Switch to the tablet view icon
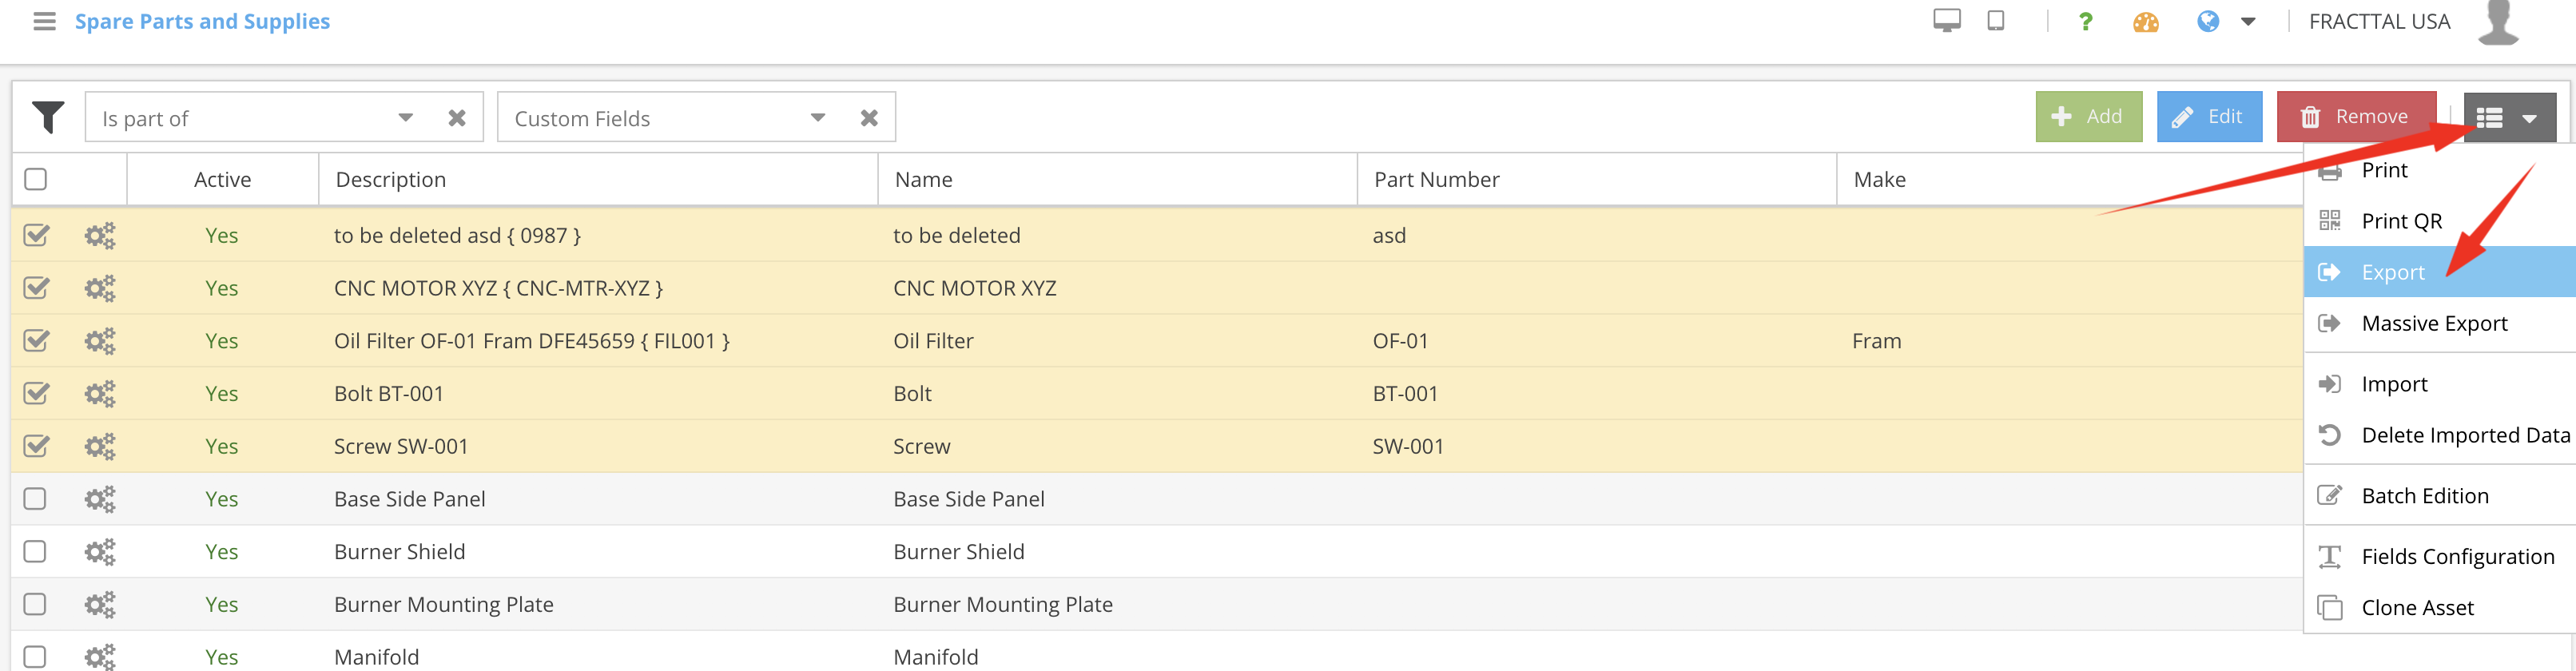Viewport: 2576px width, 671px height. point(1995,21)
